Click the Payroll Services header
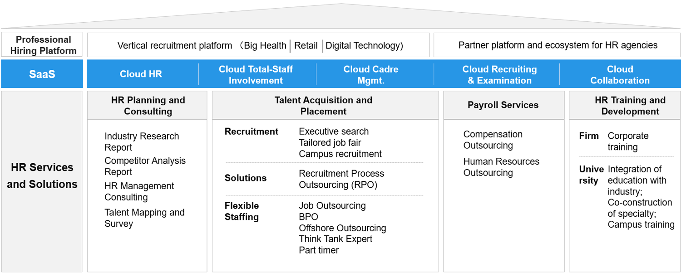Image resolution: width=681 pixels, height=278 pixels. (x=503, y=105)
